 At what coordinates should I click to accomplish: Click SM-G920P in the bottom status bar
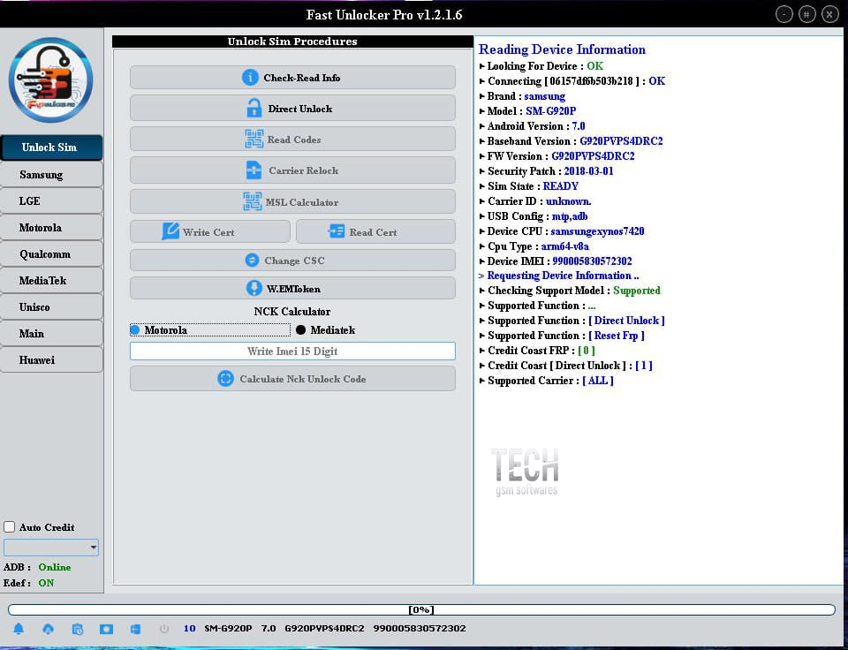(228, 629)
